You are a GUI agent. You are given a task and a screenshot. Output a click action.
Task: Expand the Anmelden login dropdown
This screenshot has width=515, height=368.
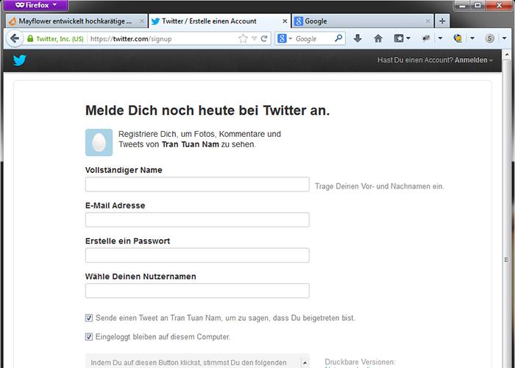click(x=474, y=60)
